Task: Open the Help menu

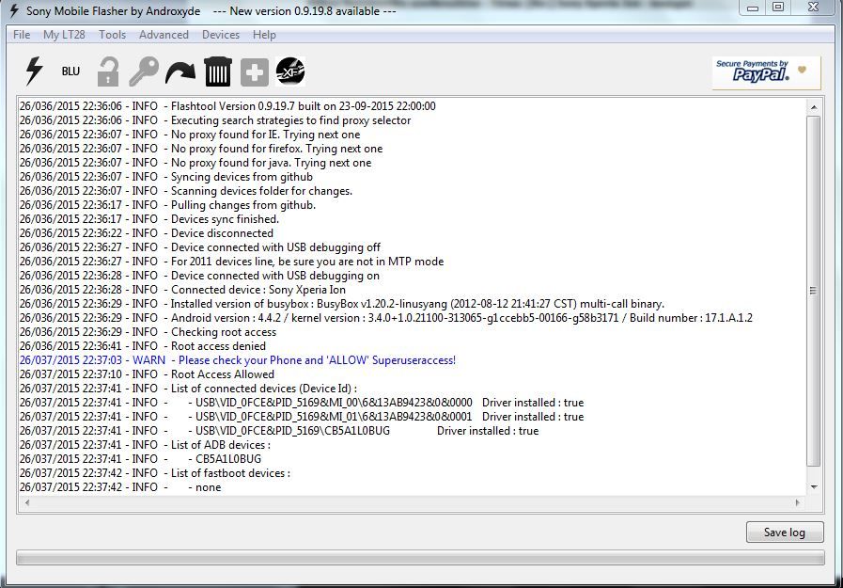Action: point(264,35)
